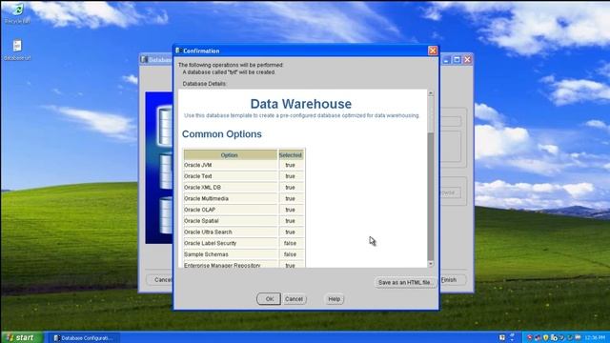The width and height of the screenshot is (610, 343).
Task: Select the Oracle Multimedia row label
Action: click(x=206, y=199)
